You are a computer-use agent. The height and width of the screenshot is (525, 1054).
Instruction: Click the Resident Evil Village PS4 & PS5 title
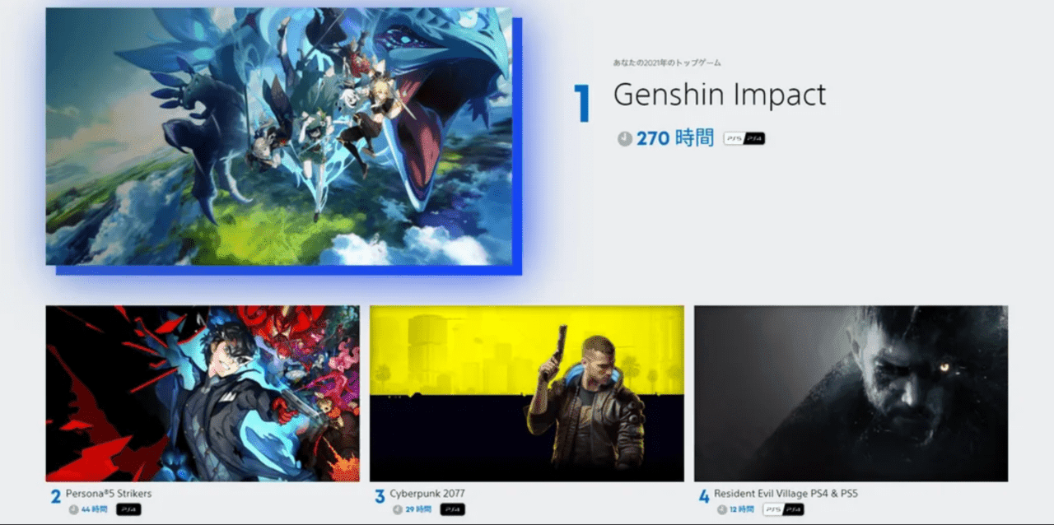pos(786,494)
